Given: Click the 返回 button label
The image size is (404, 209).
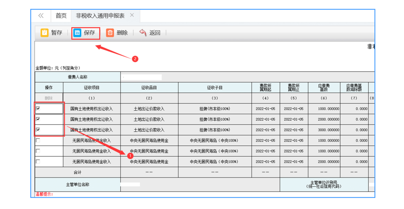Looking at the screenshot, I should (x=155, y=33).
